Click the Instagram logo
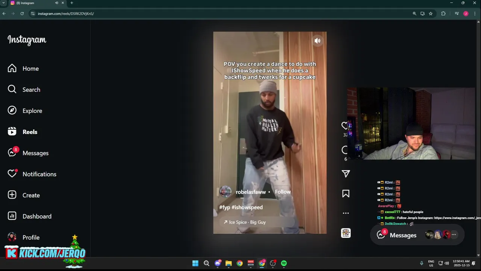 (x=27, y=40)
